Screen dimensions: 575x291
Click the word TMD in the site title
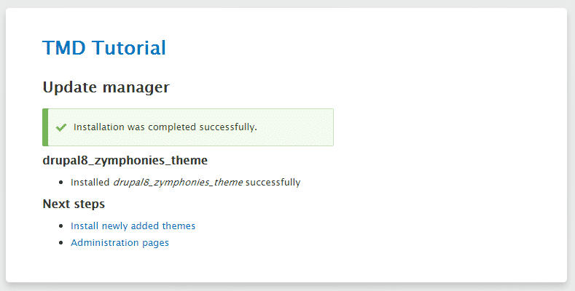tap(64, 48)
